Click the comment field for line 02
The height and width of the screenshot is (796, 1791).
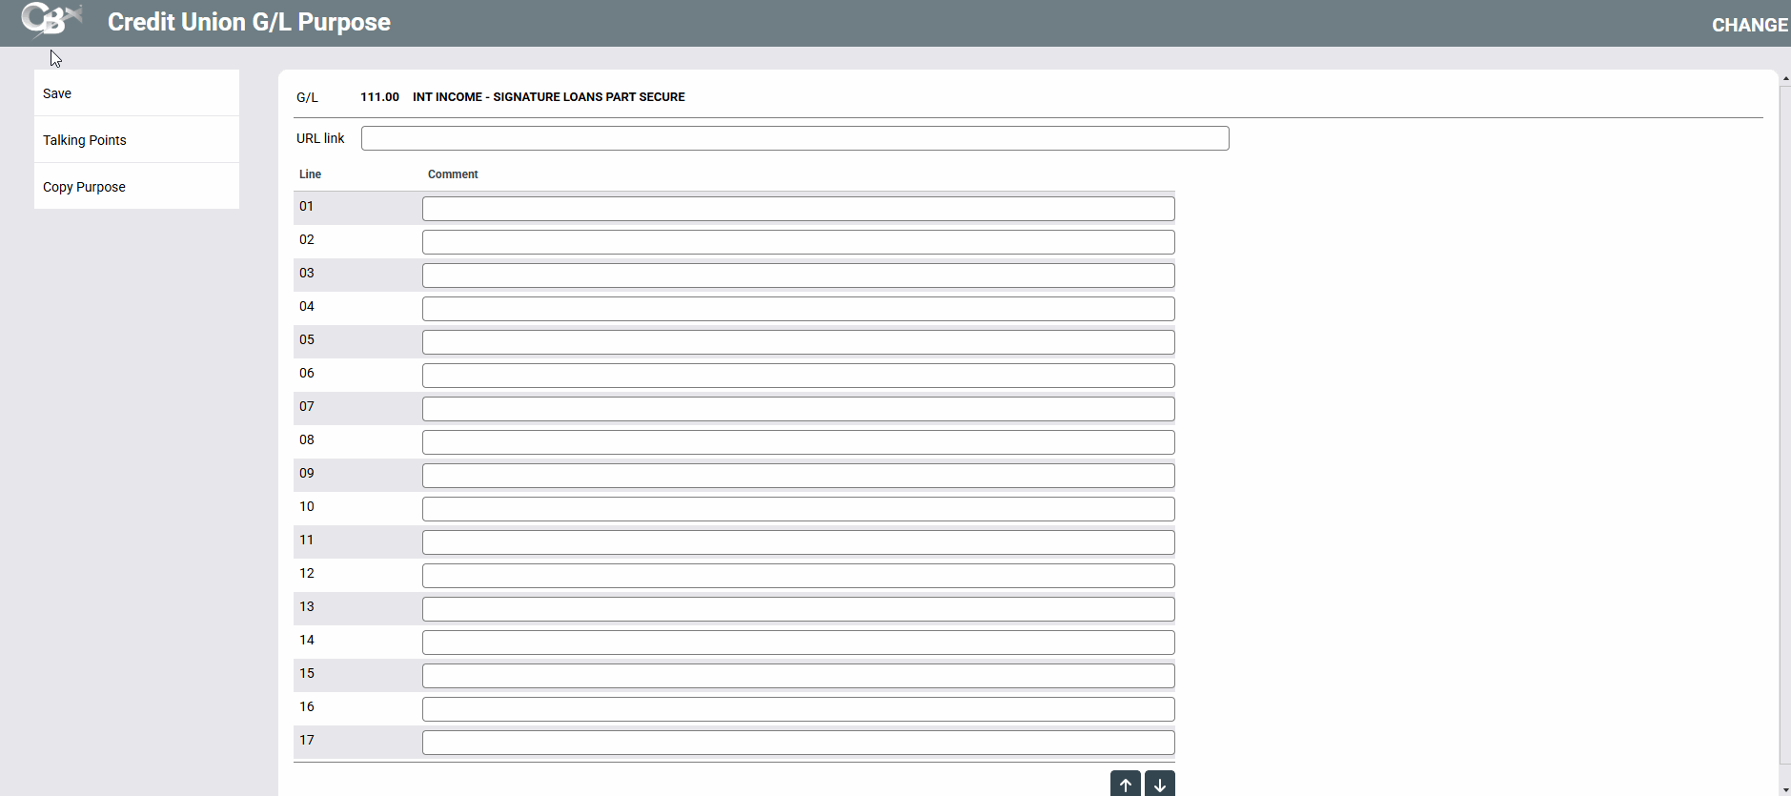coord(798,242)
